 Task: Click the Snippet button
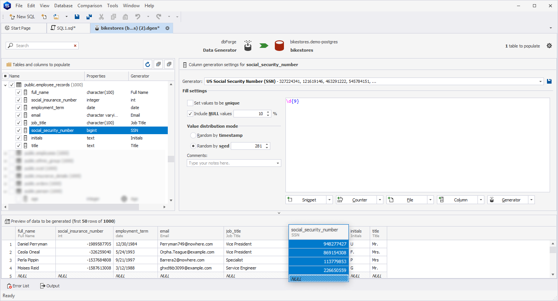pos(306,200)
